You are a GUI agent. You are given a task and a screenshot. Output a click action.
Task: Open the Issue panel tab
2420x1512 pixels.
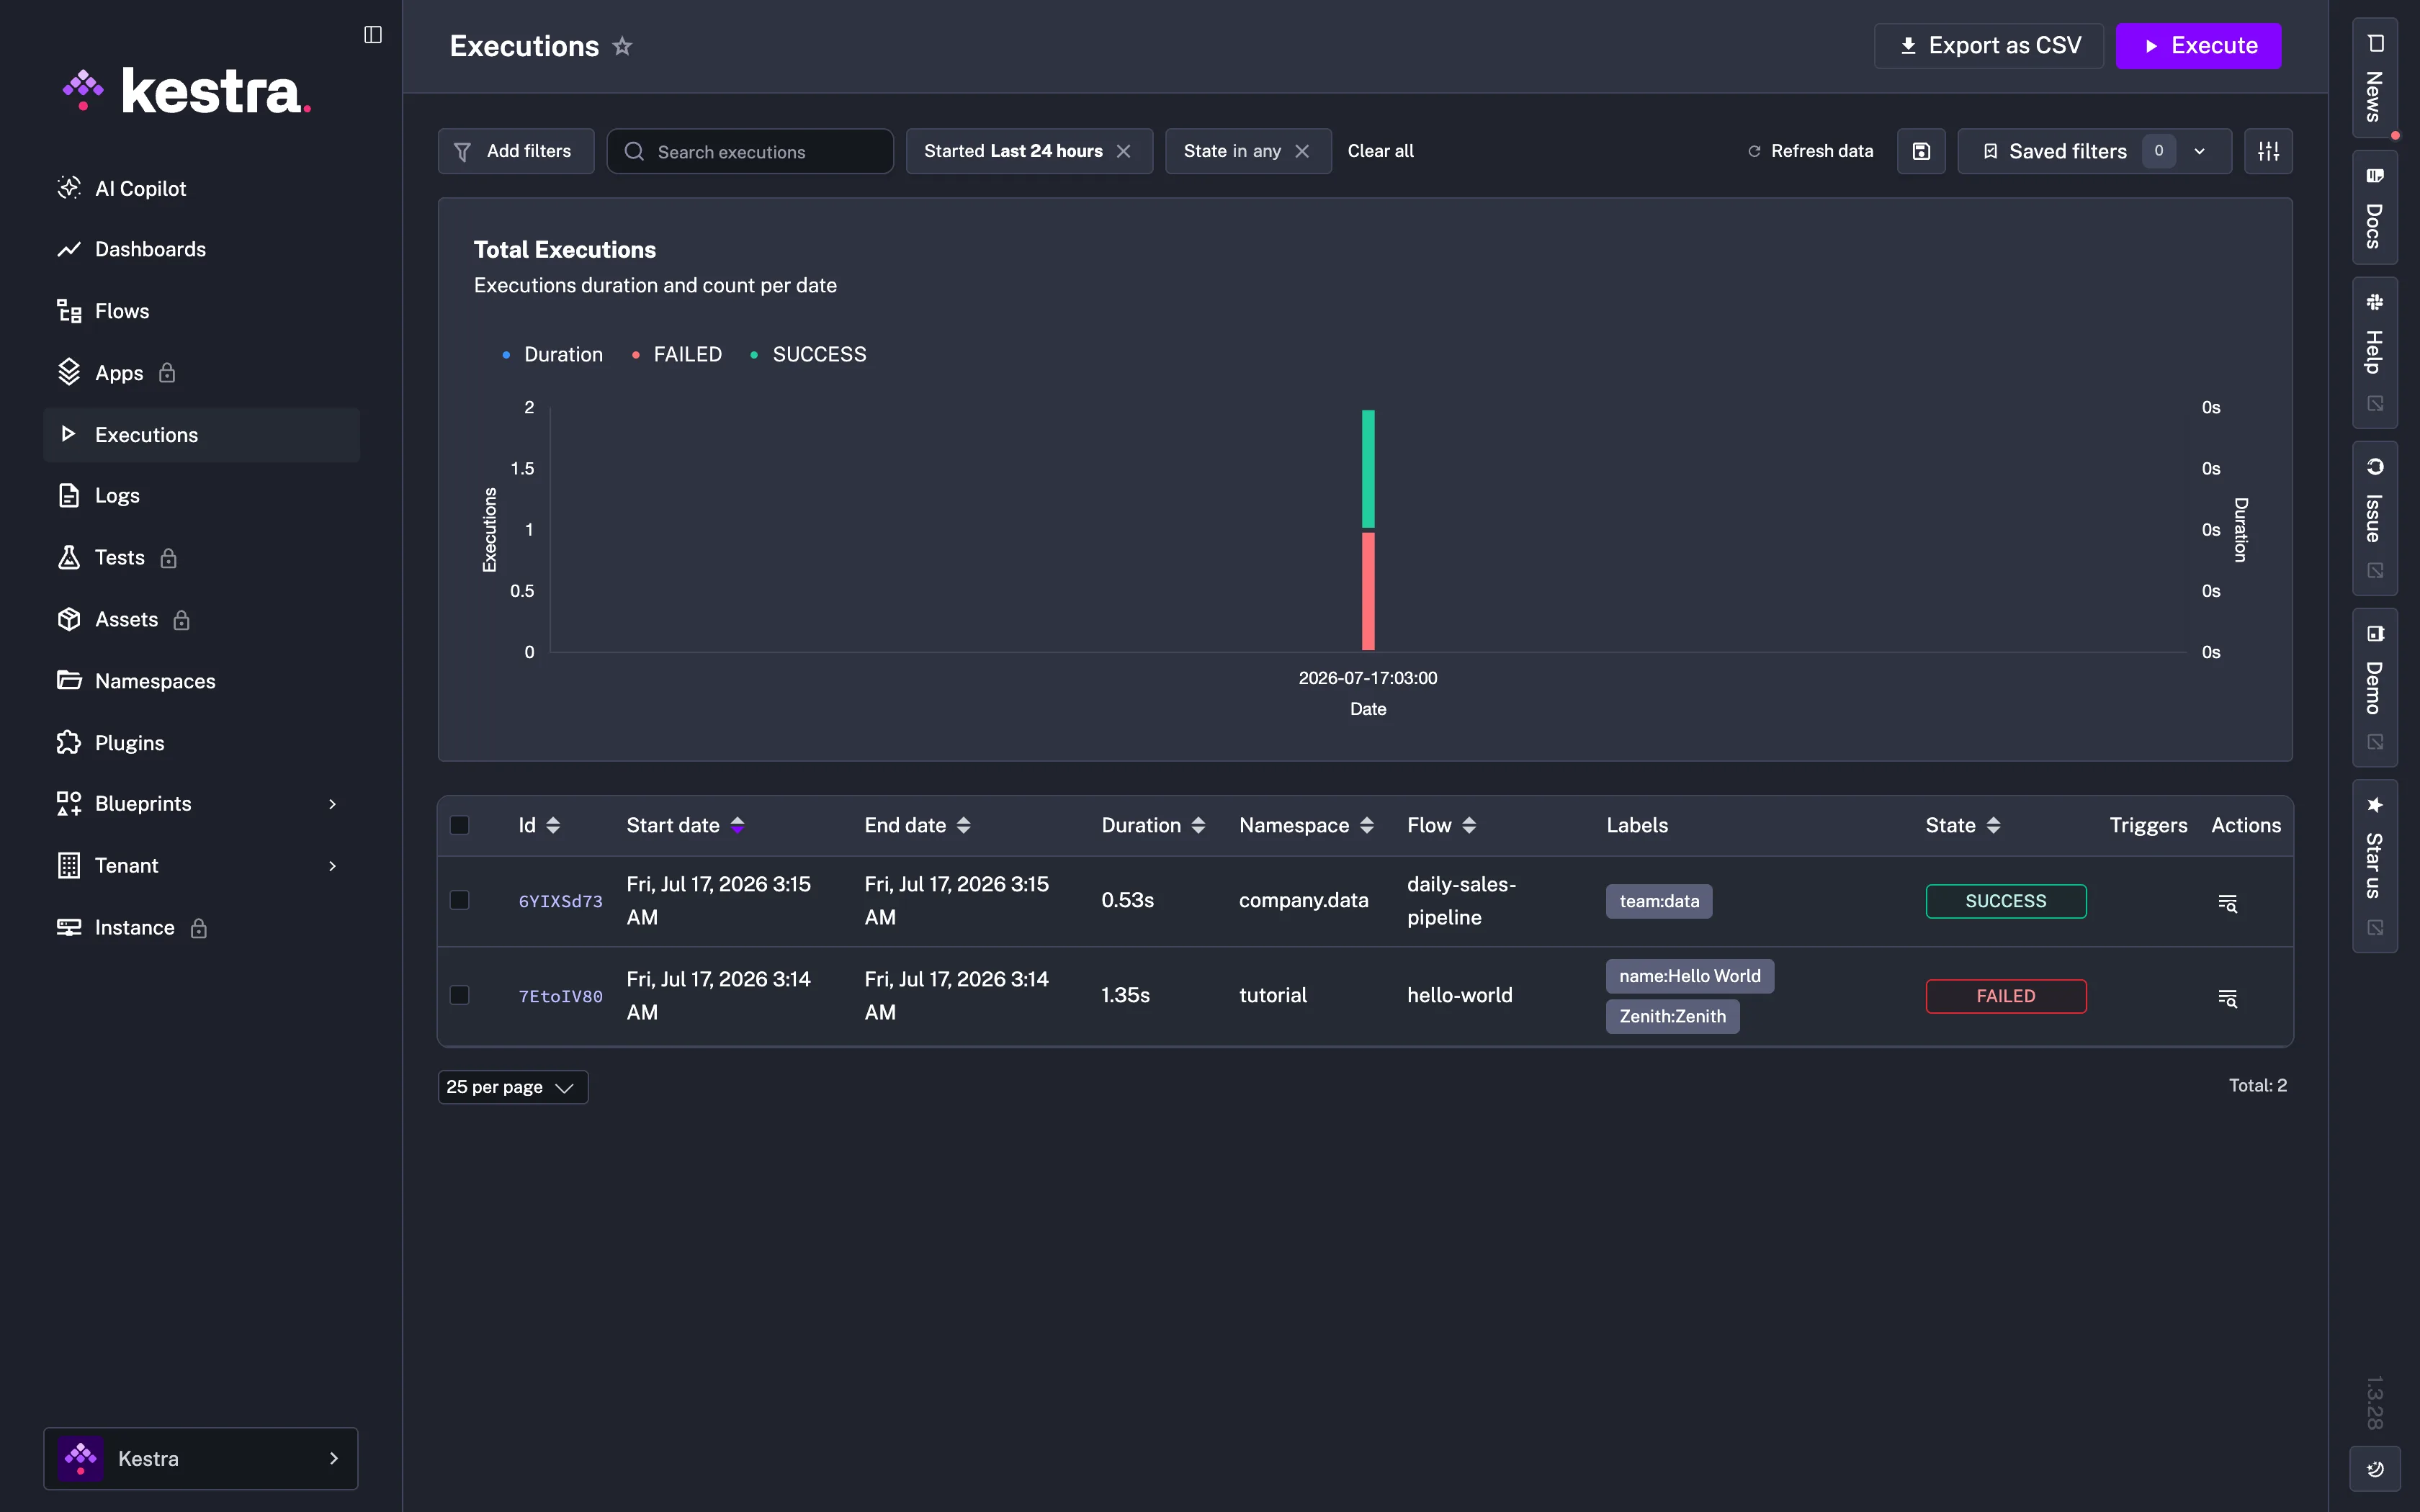coord(2375,518)
